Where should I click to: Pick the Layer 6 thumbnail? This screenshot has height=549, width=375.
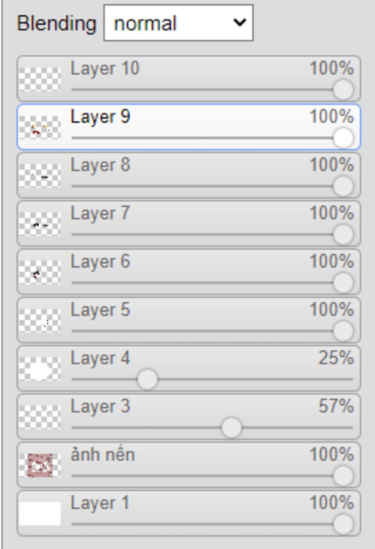coord(40,272)
